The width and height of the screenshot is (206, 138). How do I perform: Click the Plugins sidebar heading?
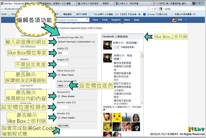(24, 59)
